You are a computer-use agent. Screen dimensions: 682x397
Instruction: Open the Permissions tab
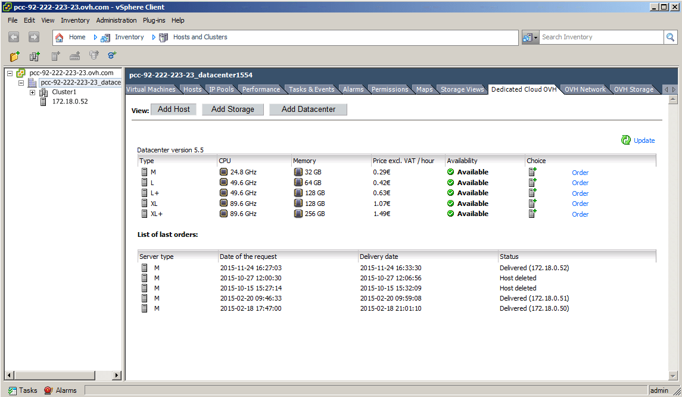[390, 89]
